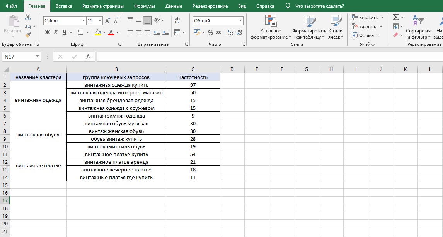Click the Fill down arrow icon
Viewport: 443px width, 237px height.
coord(395,27)
